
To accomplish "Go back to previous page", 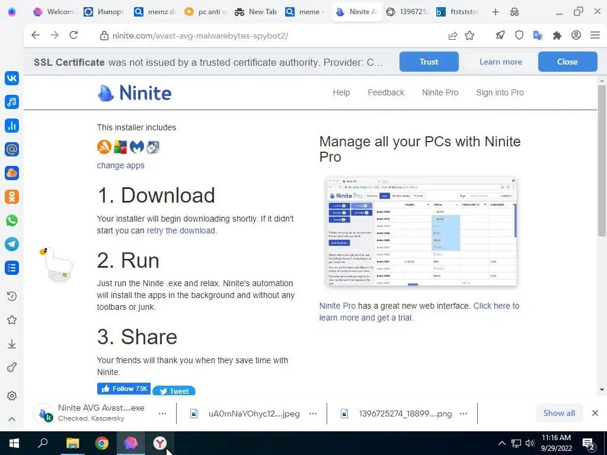I will pos(35,36).
